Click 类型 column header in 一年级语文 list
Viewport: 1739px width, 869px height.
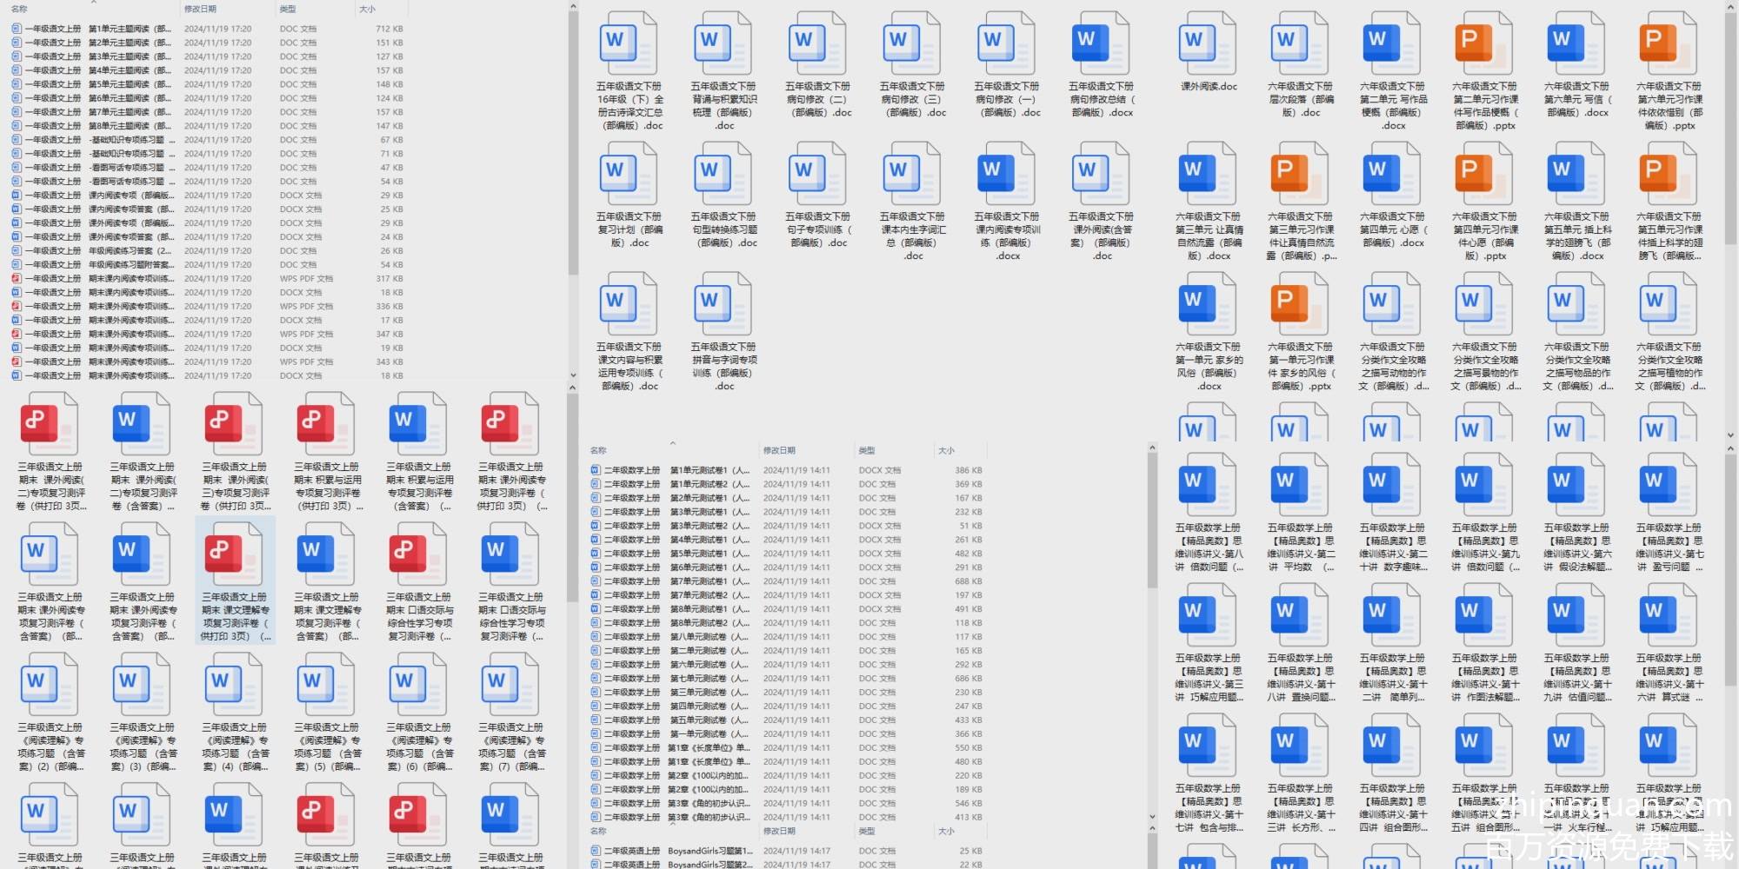(288, 9)
